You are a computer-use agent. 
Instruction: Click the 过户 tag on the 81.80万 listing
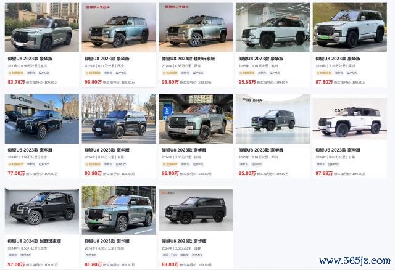pos(91,255)
